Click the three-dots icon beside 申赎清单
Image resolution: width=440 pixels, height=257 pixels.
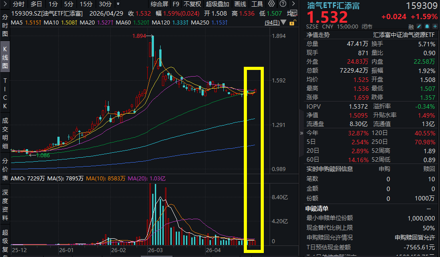428,209
